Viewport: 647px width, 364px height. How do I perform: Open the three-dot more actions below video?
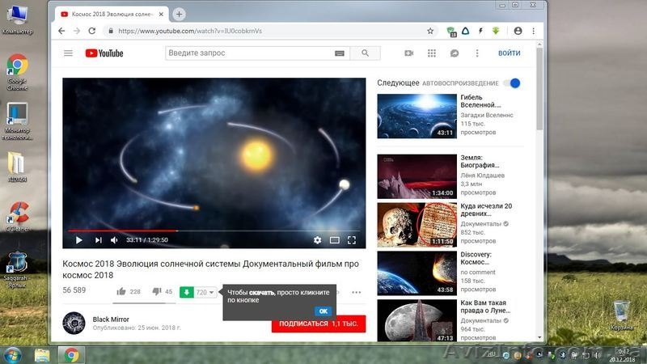point(356,292)
